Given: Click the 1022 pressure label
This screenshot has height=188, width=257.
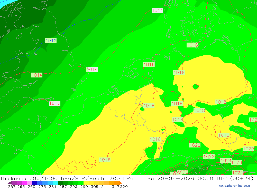Looking at the screenshot, I should 209,157.
